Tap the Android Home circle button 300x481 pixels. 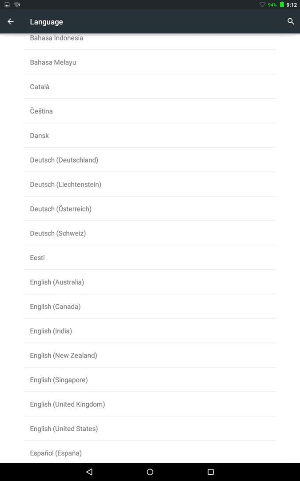(150, 472)
